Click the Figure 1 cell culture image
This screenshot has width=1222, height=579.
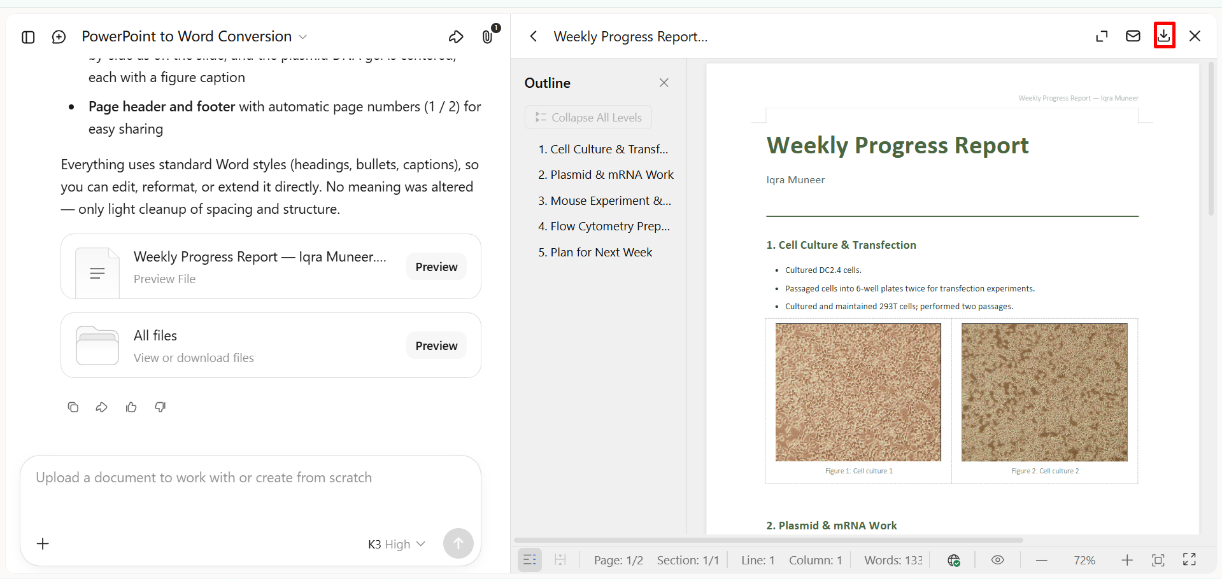tap(858, 393)
